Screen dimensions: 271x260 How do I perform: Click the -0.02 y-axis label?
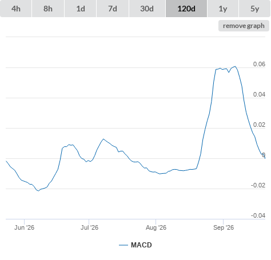[x=258, y=185]
